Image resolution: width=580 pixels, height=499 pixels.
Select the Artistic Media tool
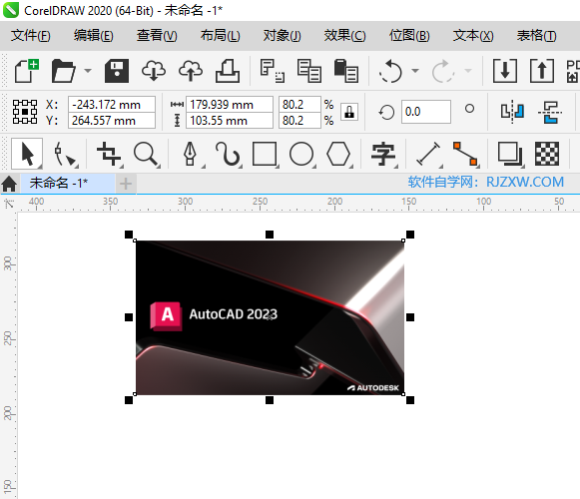[x=228, y=154]
